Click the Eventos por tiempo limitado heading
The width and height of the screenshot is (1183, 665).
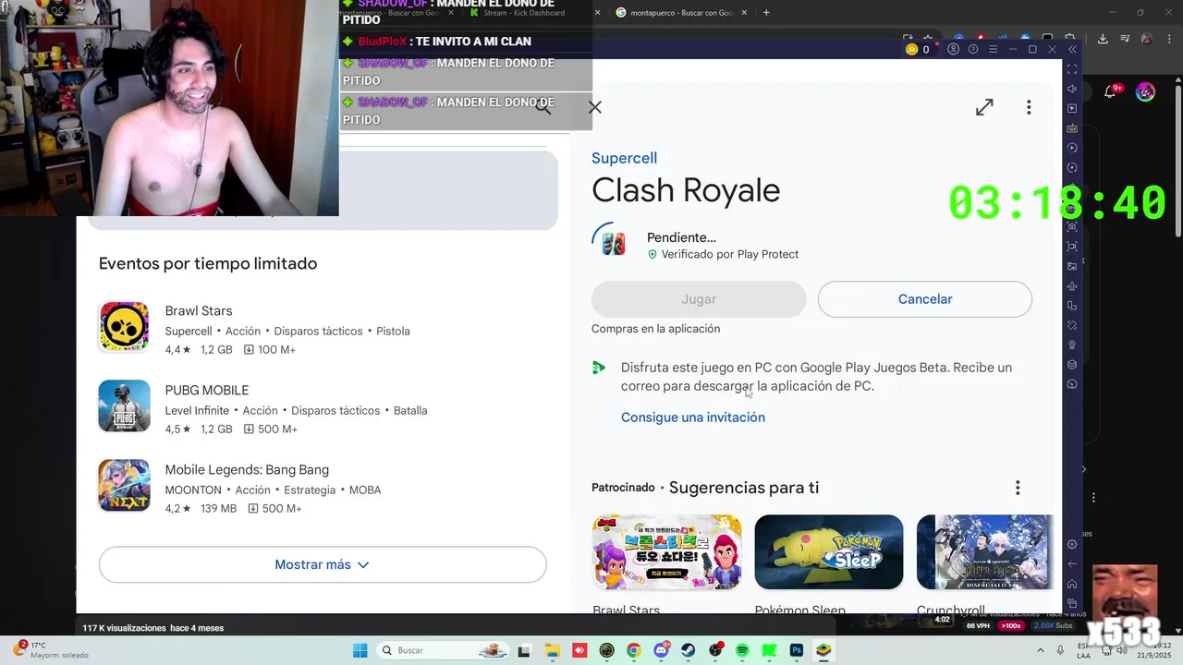(208, 263)
